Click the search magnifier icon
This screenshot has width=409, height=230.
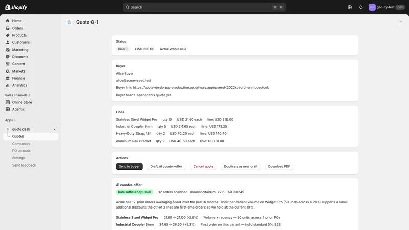pyautogui.click(x=127, y=7)
